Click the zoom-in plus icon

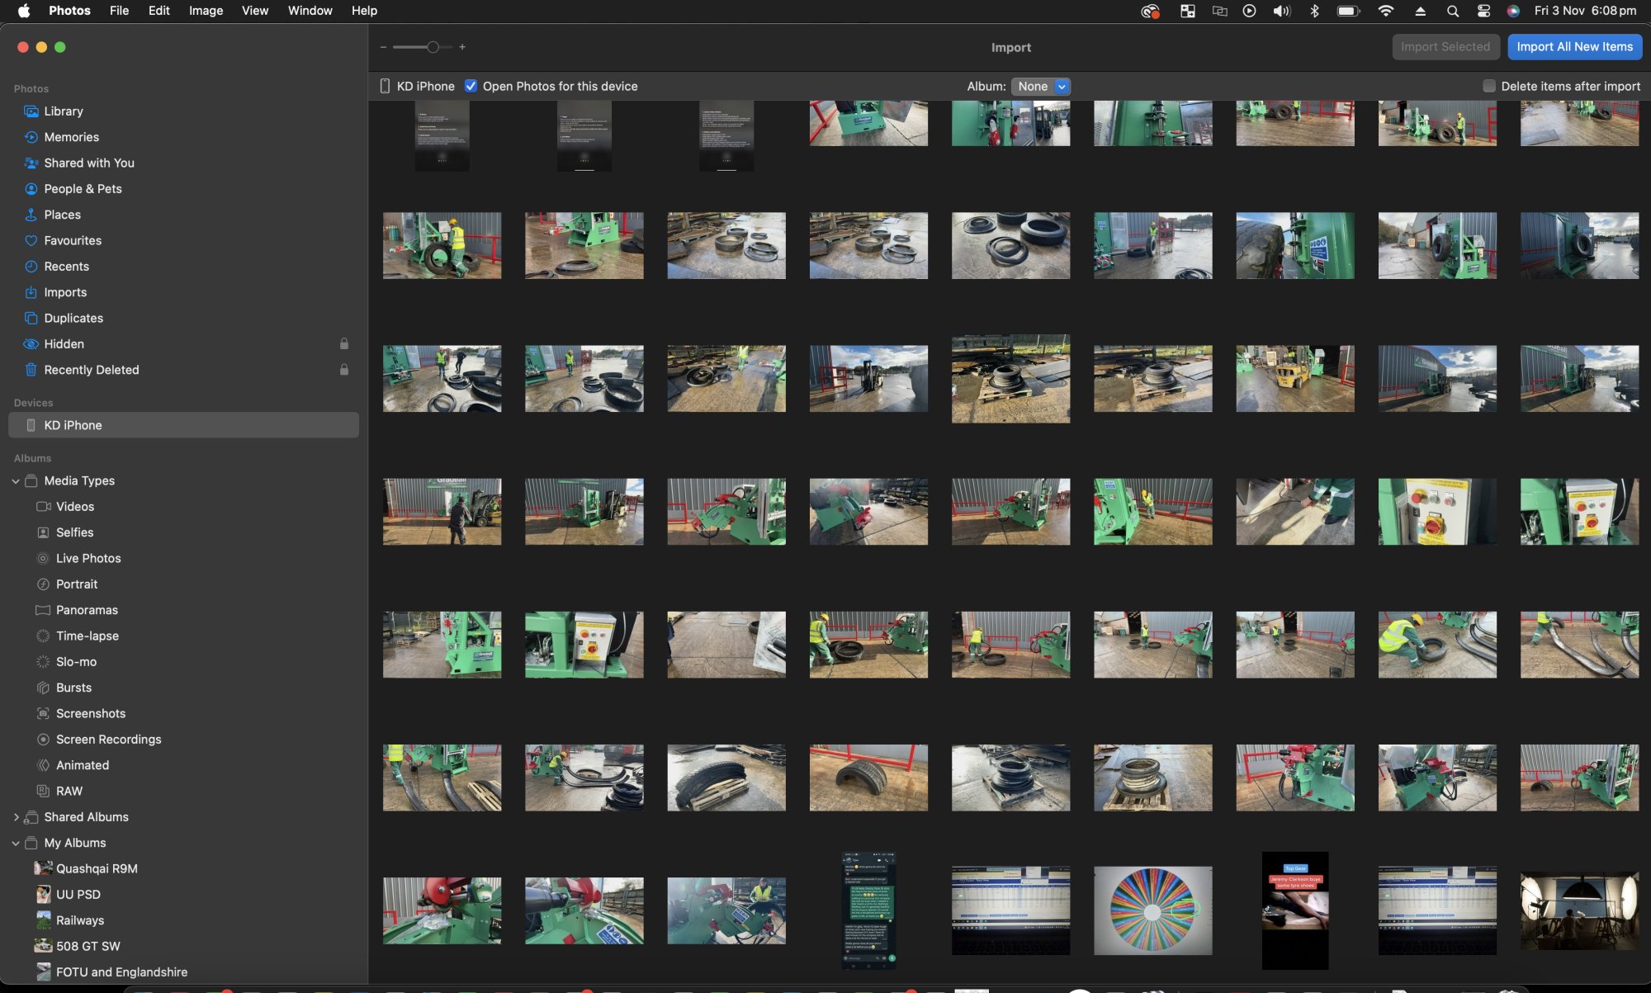pos(462,47)
